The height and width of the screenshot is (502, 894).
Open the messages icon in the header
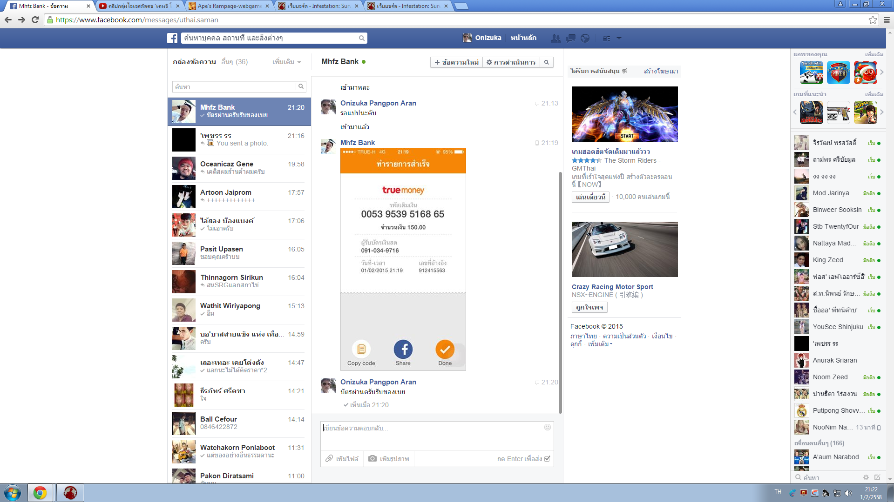click(x=570, y=38)
